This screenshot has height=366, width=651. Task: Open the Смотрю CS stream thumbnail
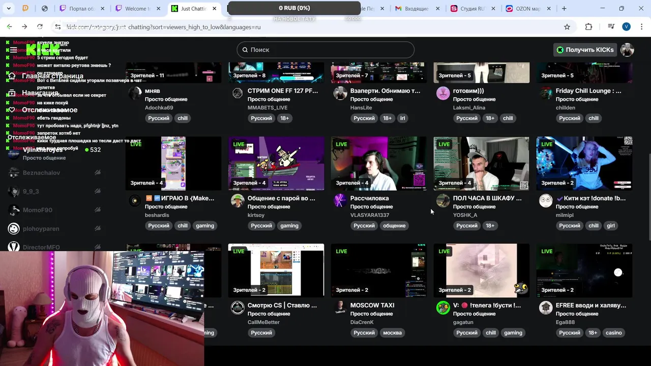276,270
